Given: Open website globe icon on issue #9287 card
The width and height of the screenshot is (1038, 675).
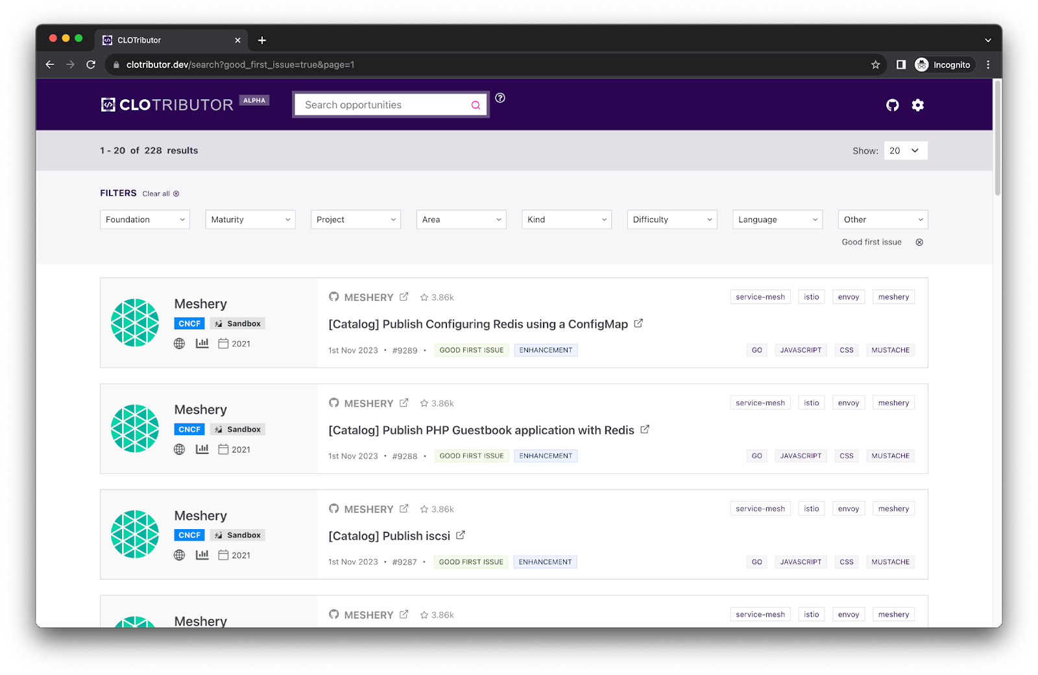Looking at the screenshot, I should pos(180,555).
